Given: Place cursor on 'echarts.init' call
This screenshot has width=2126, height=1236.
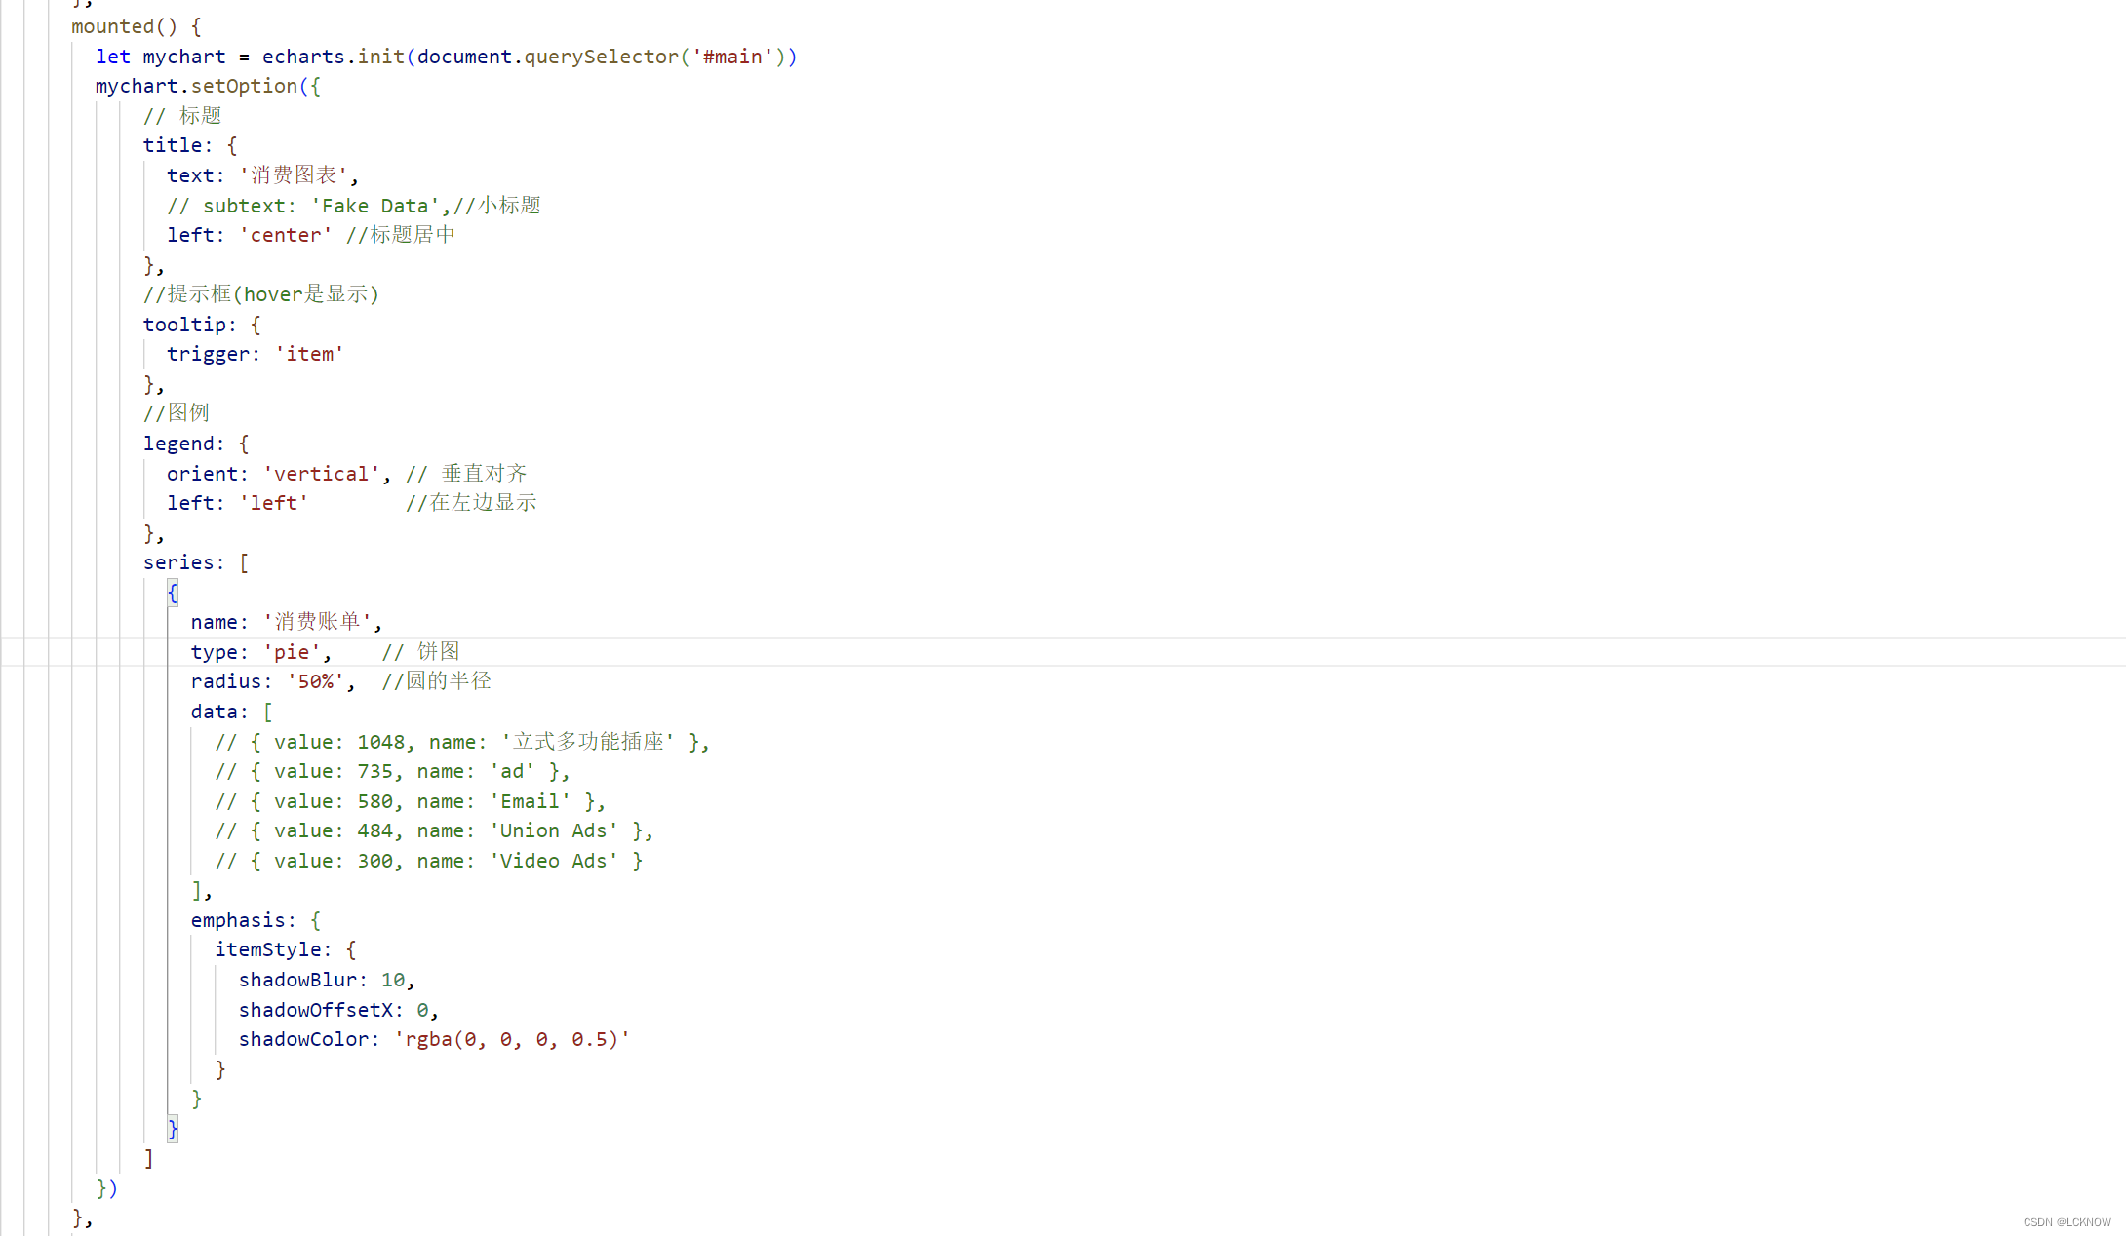Looking at the screenshot, I should click(x=333, y=57).
